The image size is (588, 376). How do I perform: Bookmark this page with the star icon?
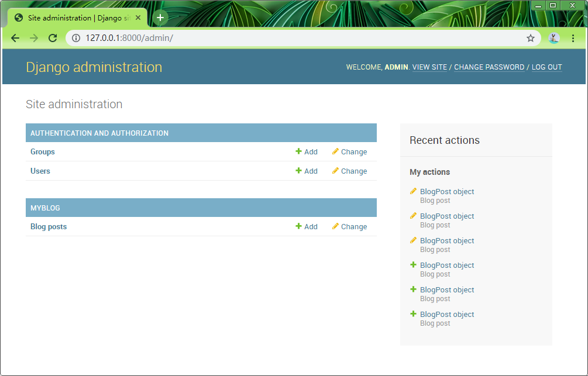(530, 38)
